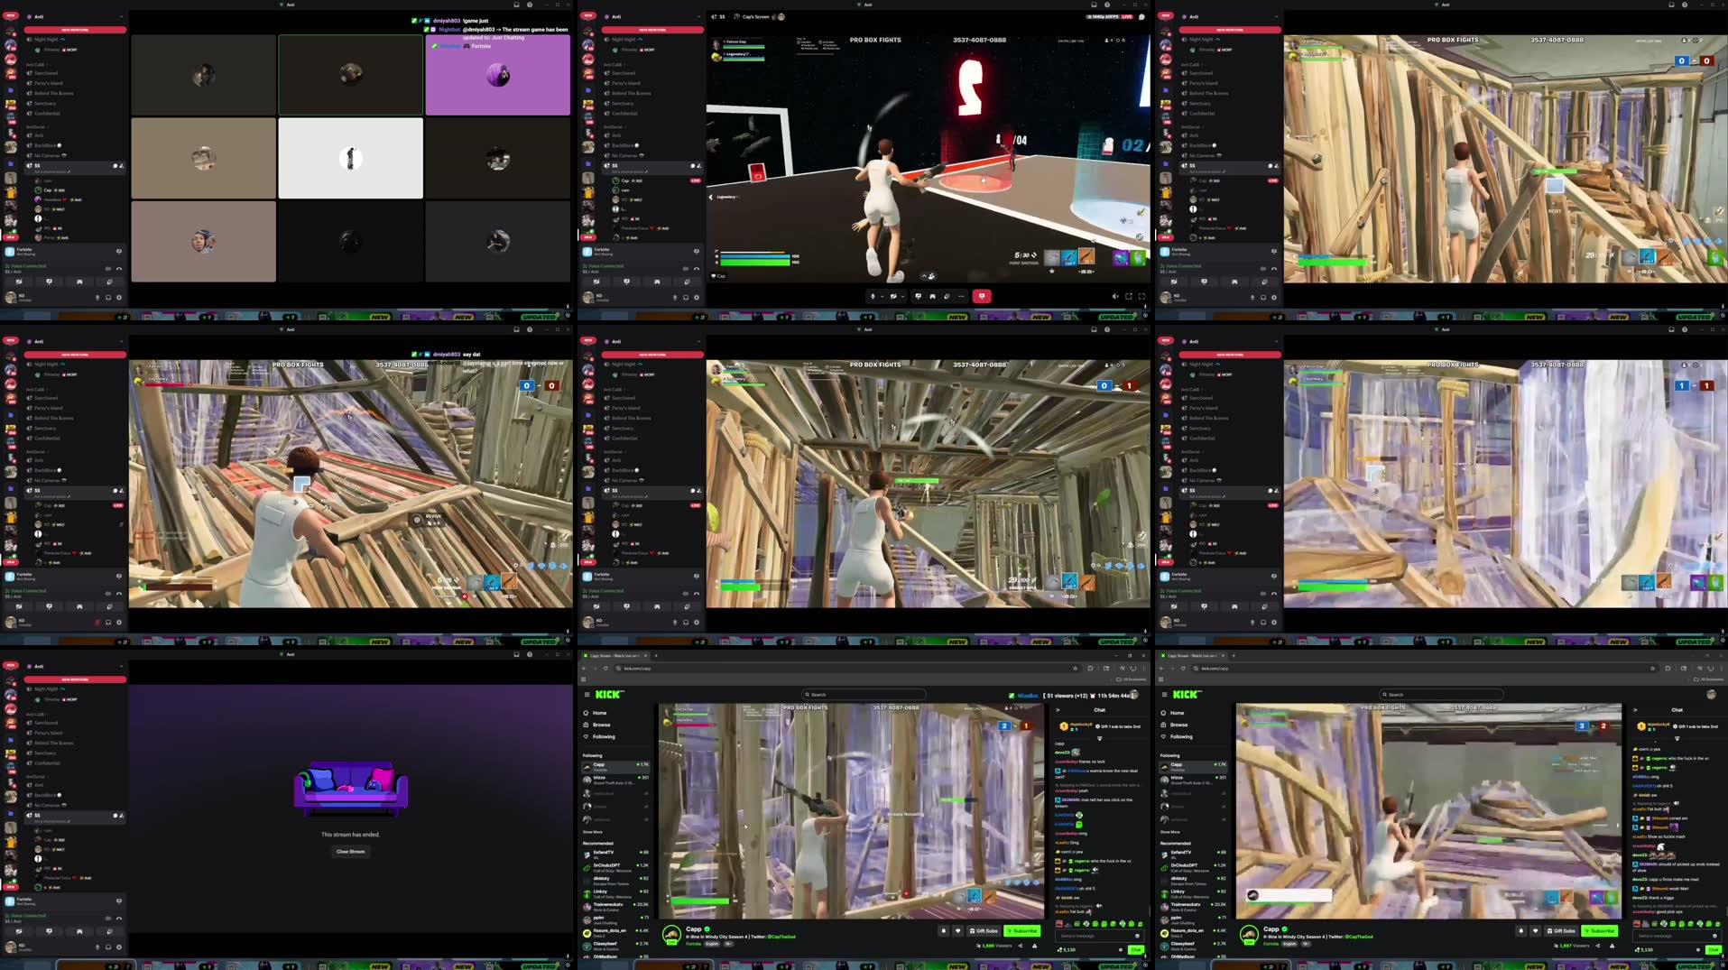Open new tab plus in score 2-1 browser

coord(656,655)
